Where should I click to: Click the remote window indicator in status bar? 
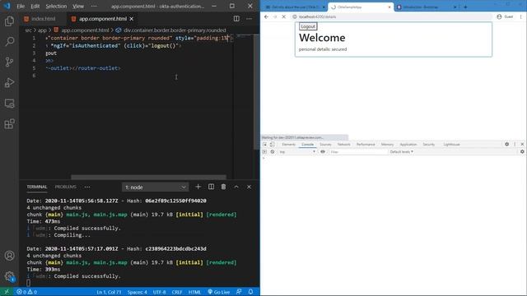point(7,292)
